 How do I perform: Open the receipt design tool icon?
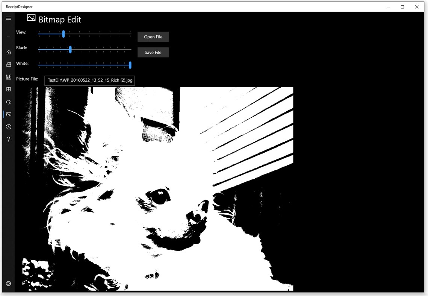[8, 77]
